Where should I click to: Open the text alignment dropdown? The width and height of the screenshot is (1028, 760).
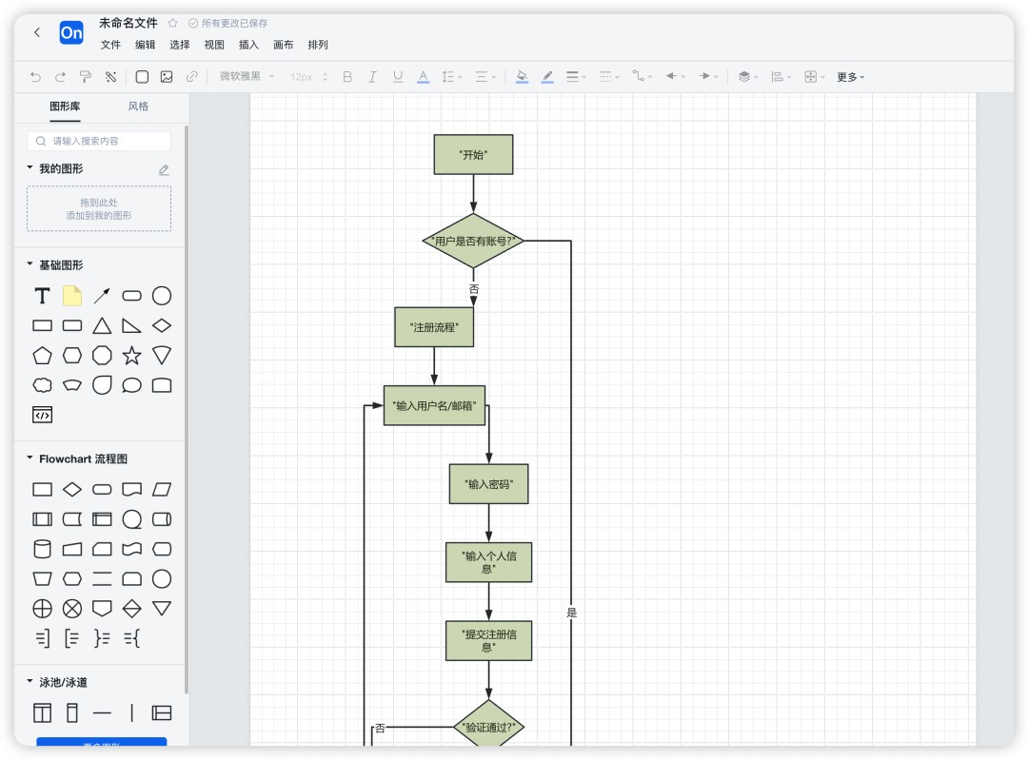[485, 77]
